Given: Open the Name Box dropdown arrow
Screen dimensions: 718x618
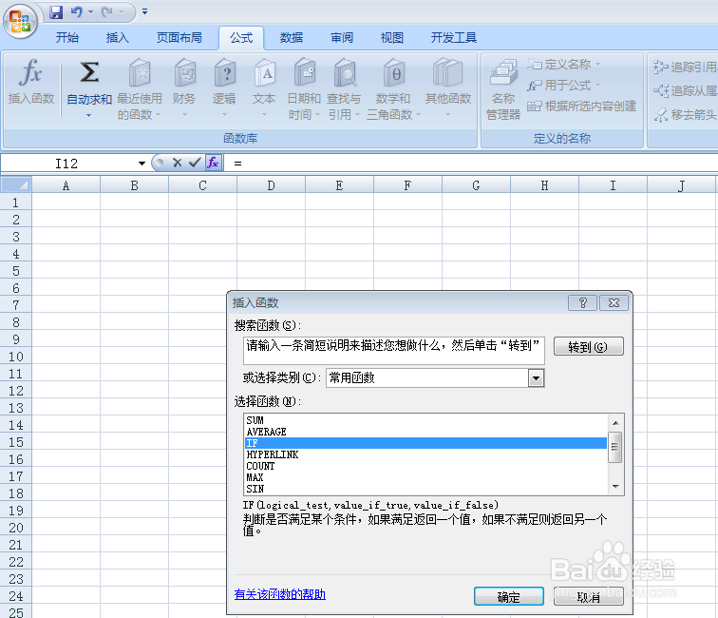Looking at the screenshot, I should click(142, 164).
